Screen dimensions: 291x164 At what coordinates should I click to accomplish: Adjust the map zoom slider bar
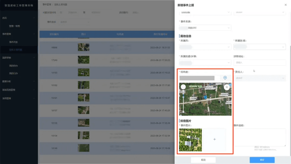tap(183, 101)
